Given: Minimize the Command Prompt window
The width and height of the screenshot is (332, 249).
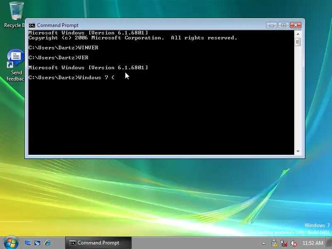Looking at the screenshot, I should coord(271,25).
